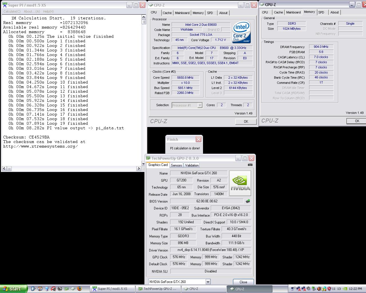Viewport: 366px width, 293px height.
Task: Switch to Mainboard tab in left CPU-Z window
Action: [x=182, y=13]
